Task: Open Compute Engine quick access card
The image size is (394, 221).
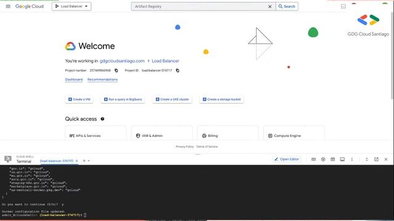Action: (294, 133)
